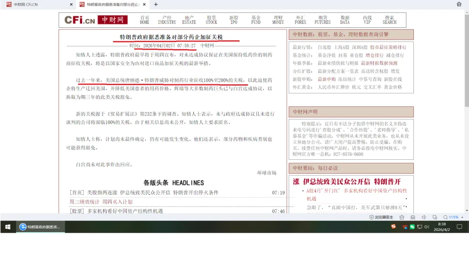Open the 首页 HOME menu item
The height and width of the screenshot is (264, 469).
click(x=145, y=20)
